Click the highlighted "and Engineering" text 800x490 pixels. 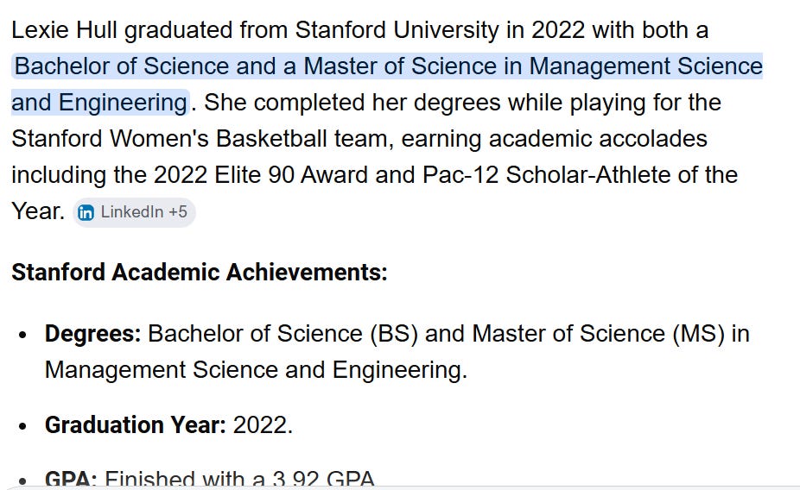tap(99, 103)
